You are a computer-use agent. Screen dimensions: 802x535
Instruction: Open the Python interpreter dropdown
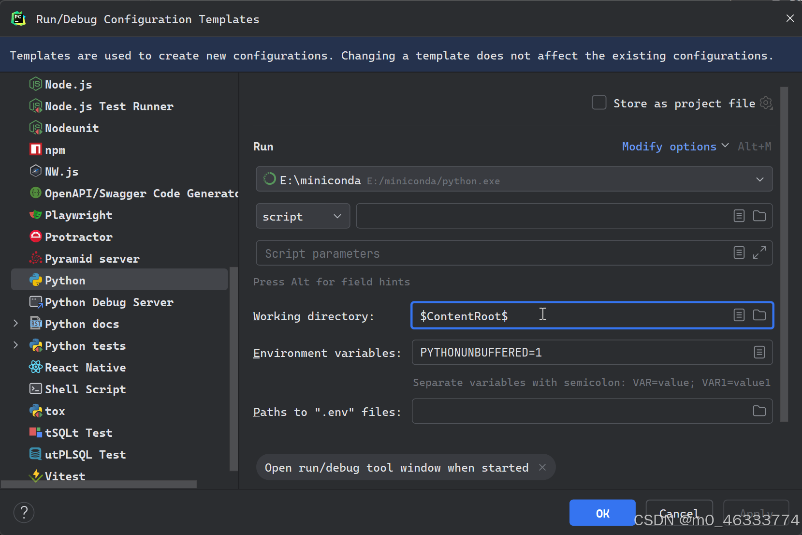[759, 179]
